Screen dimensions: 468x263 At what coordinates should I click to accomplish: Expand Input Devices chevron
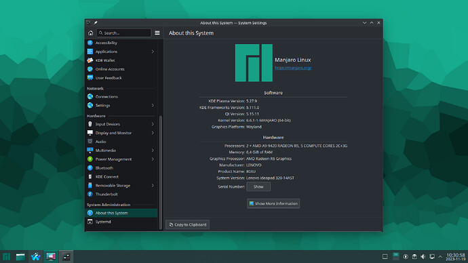pyautogui.click(x=153, y=124)
